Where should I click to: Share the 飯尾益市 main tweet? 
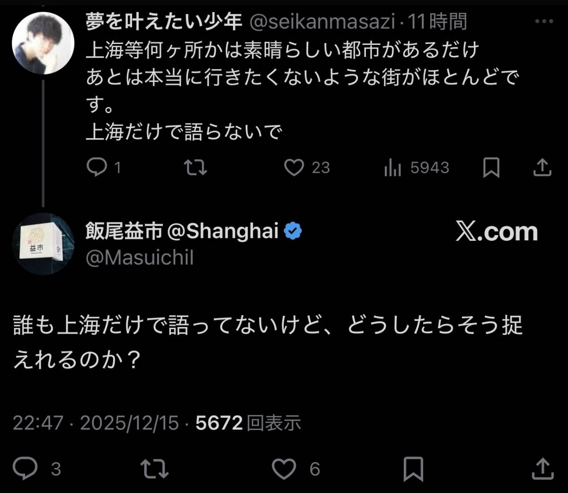[x=542, y=468]
